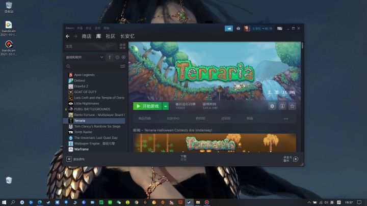
Task: Select Wallpaper Engine in the library list
Action: point(94,143)
